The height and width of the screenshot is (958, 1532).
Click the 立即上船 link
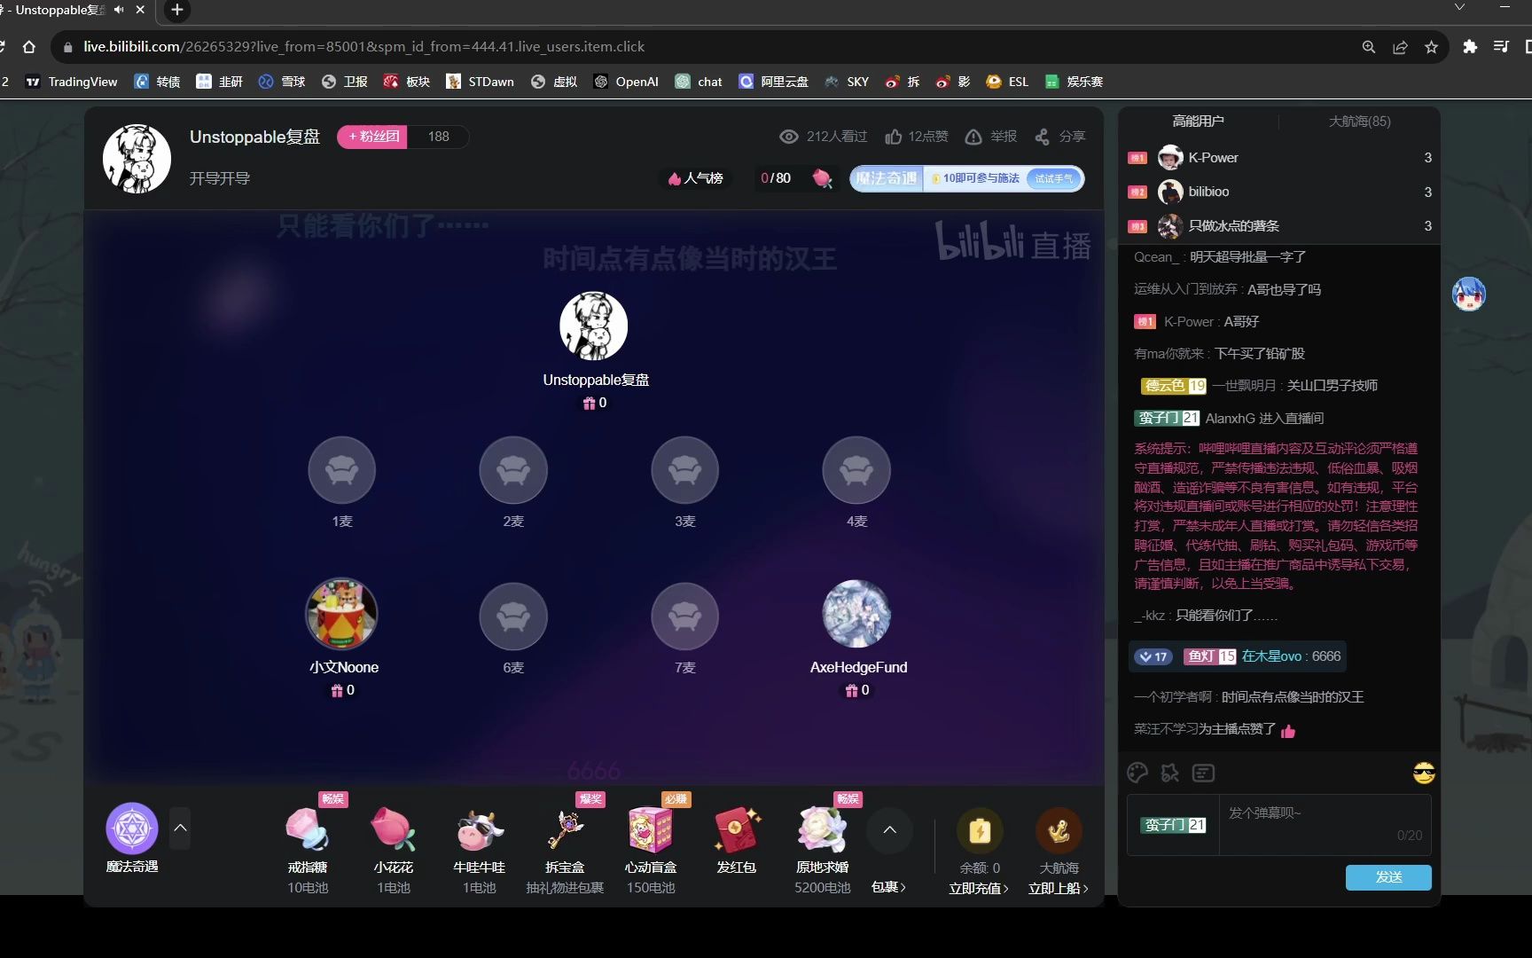[1059, 888]
